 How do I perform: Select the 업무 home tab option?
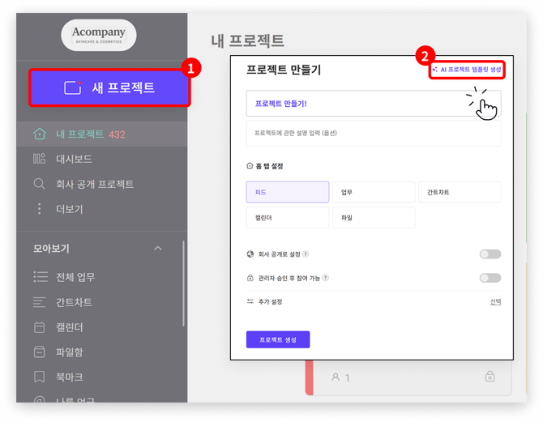373,192
